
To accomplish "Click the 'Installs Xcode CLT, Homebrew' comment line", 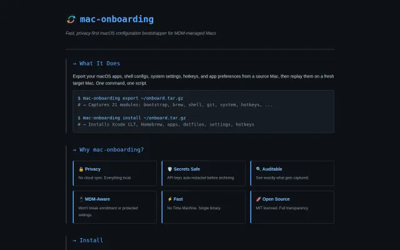I will pos(166,124).
